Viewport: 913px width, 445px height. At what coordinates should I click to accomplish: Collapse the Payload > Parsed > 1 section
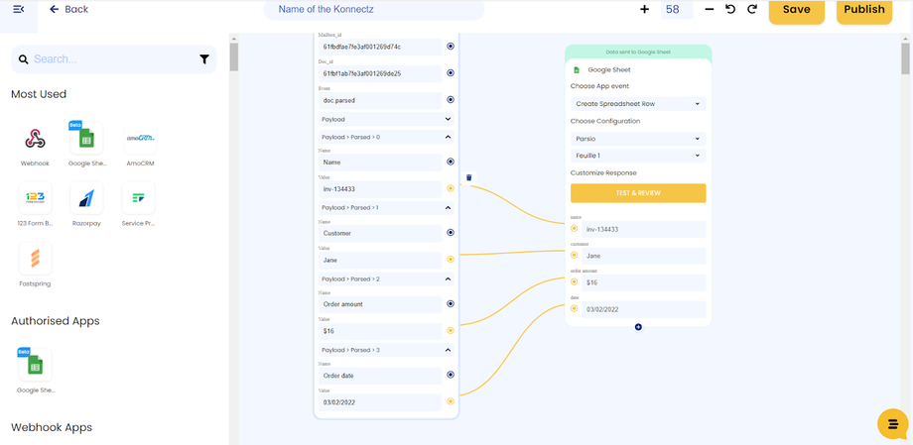tap(448, 208)
